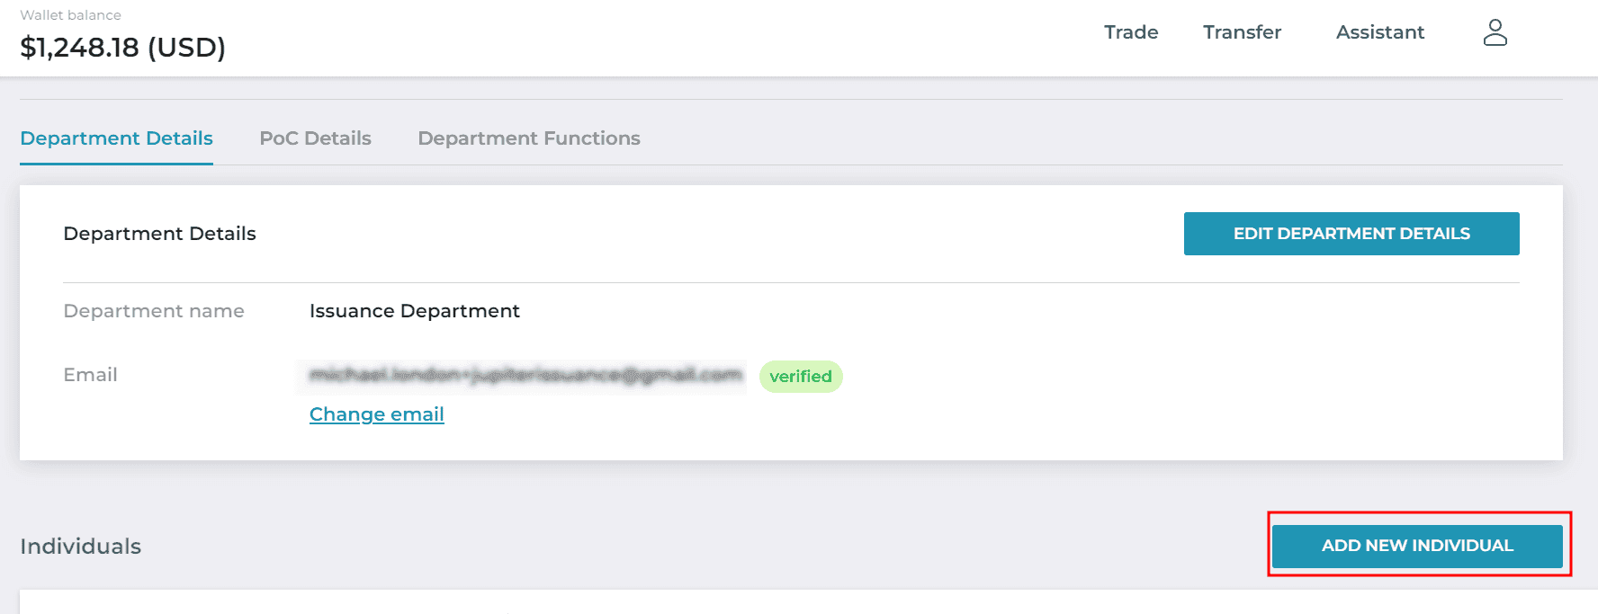Click the Email field label
This screenshot has height=614, width=1598.
(x=90, y=375)
